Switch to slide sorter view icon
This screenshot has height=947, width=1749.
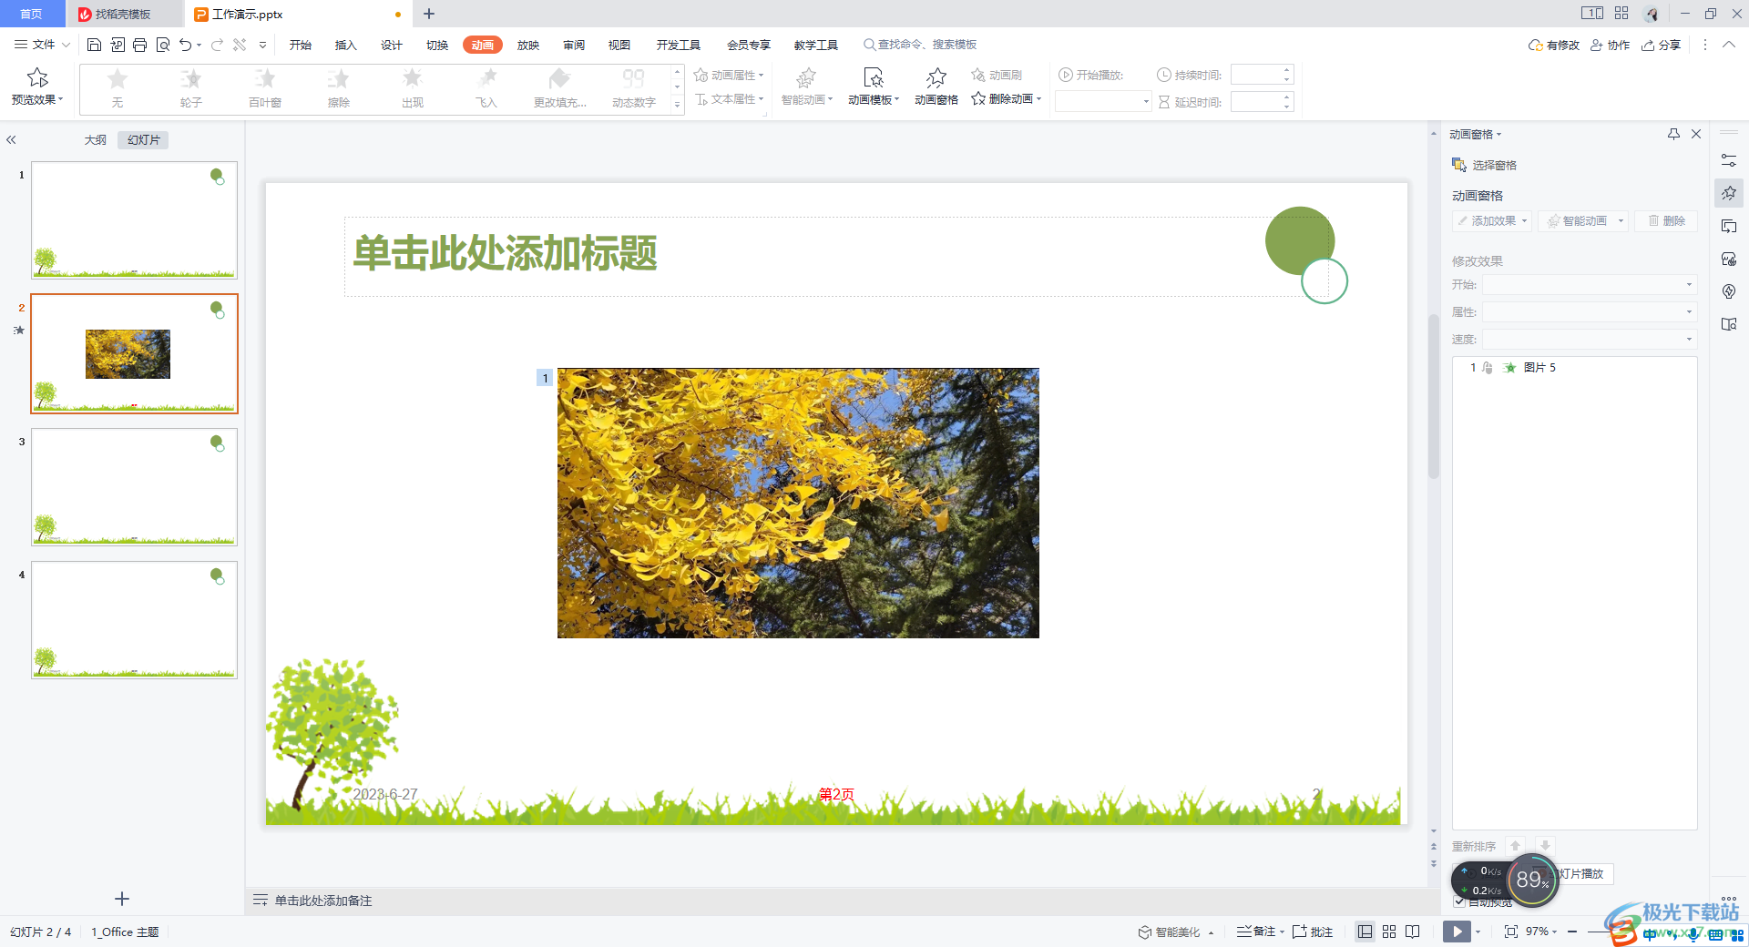point(1389,932)
